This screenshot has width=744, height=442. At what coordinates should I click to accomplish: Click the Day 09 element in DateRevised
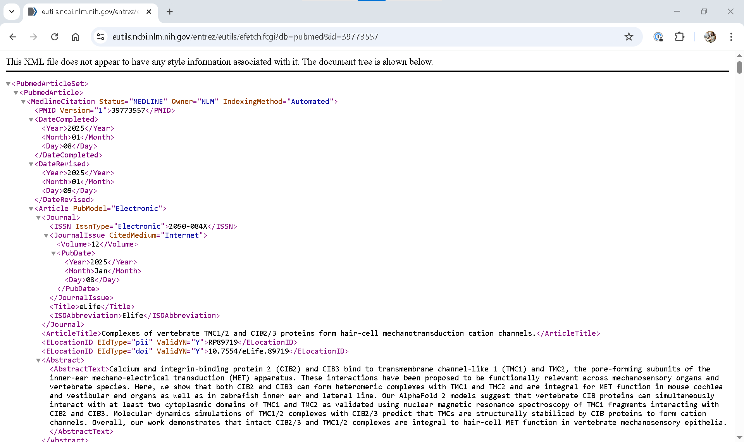click(69, 191)
